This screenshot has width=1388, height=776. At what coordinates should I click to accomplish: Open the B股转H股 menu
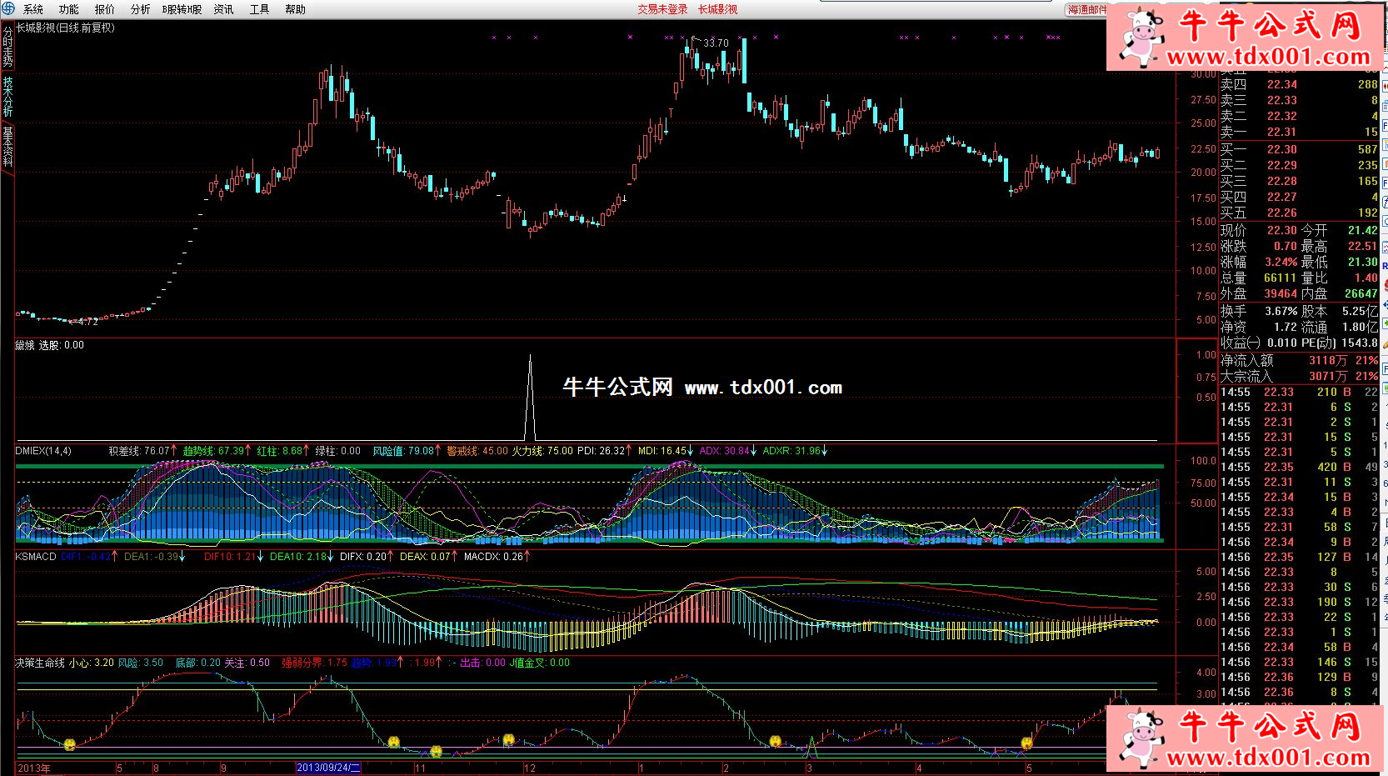[x=182, y=9]
